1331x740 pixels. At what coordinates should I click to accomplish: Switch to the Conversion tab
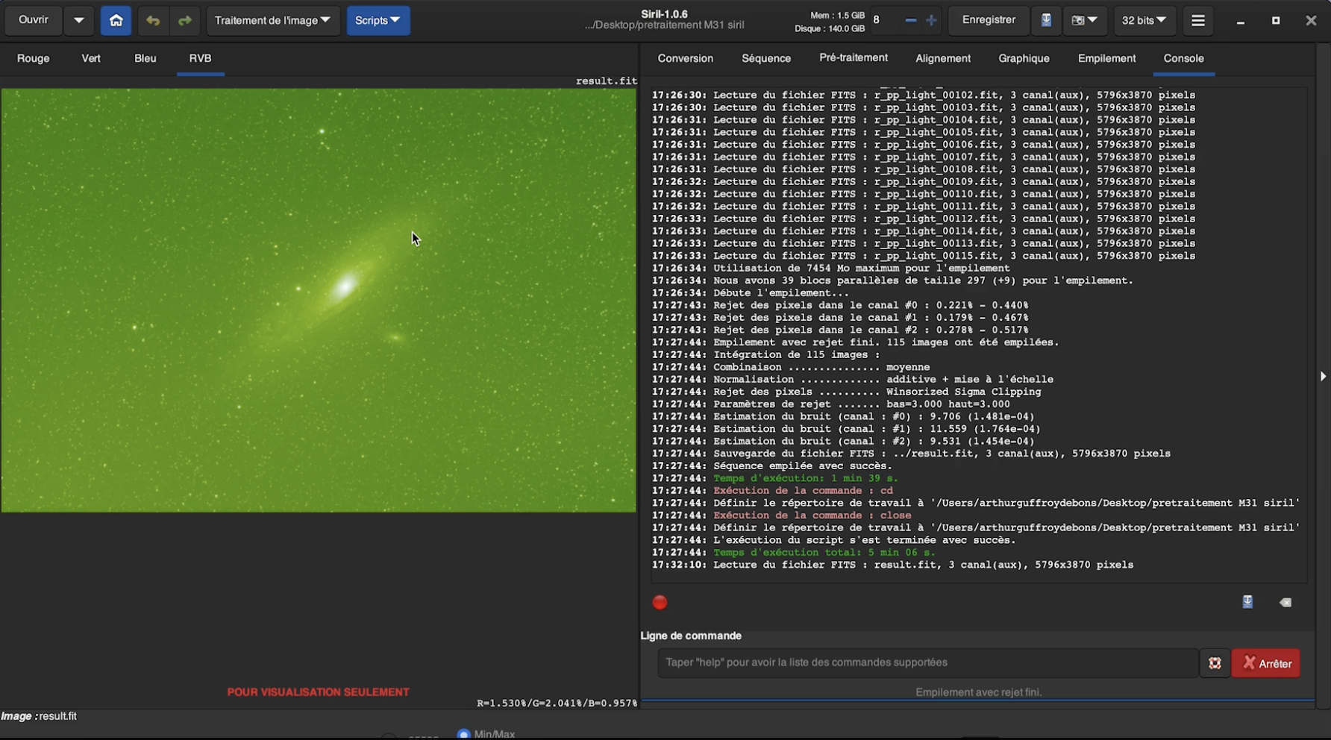coord(685,58)
